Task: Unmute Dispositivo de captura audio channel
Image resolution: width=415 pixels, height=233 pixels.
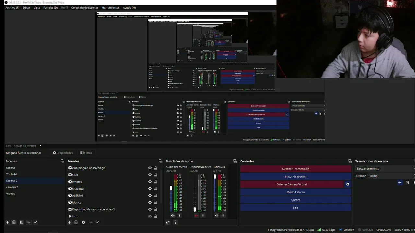Action: coord(196,216)
